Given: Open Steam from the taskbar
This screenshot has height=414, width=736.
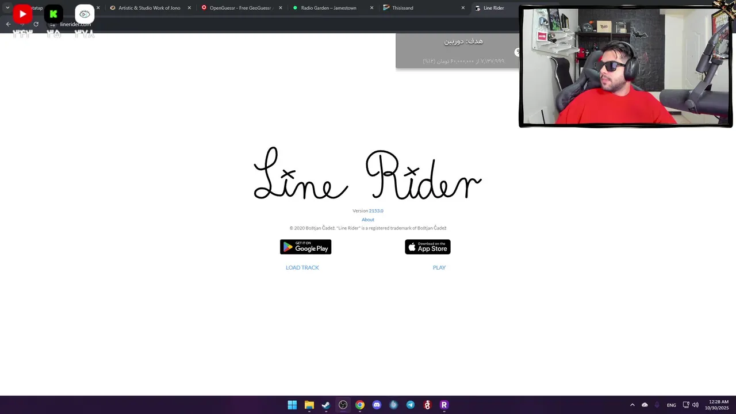Looking at the screenshot, I should [326, 405].
